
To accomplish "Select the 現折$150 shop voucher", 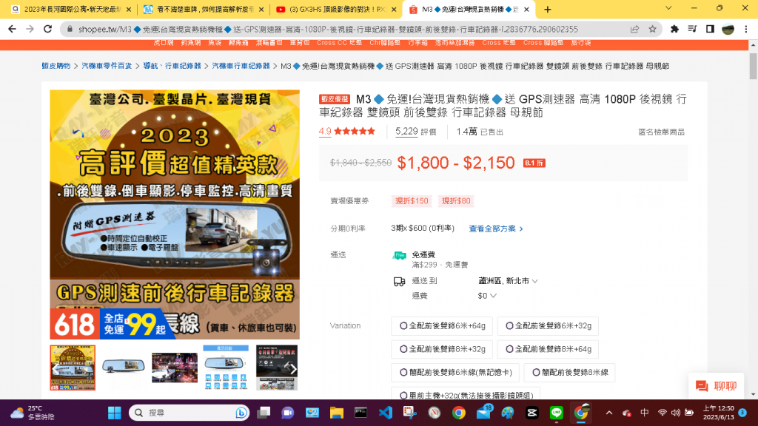I will [412, 201].
